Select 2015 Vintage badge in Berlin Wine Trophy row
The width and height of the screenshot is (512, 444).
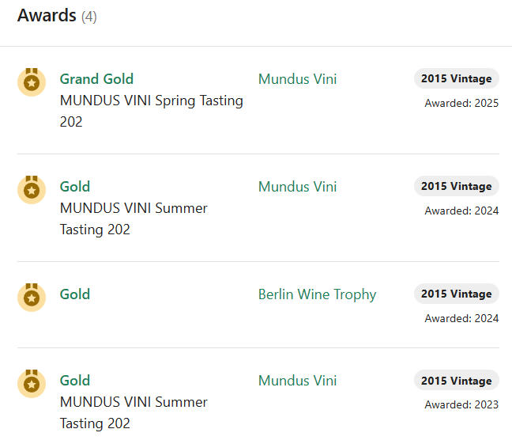(x=456, y=294)
